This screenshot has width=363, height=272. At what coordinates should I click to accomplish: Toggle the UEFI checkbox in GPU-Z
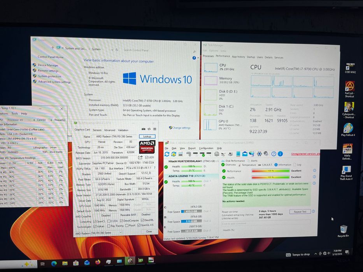(x=147, y=157)
